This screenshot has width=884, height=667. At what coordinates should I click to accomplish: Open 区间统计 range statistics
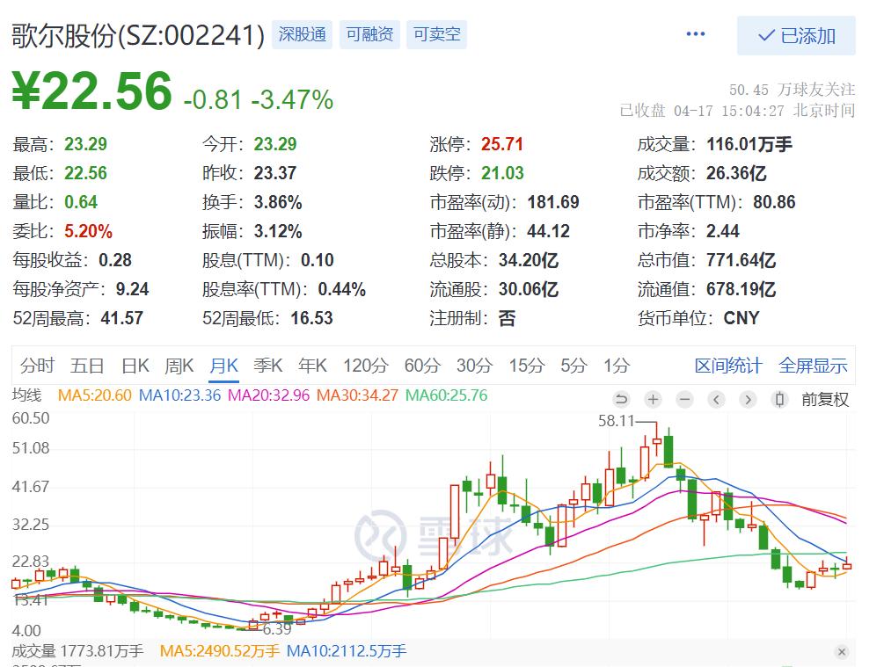pos(728,366)
